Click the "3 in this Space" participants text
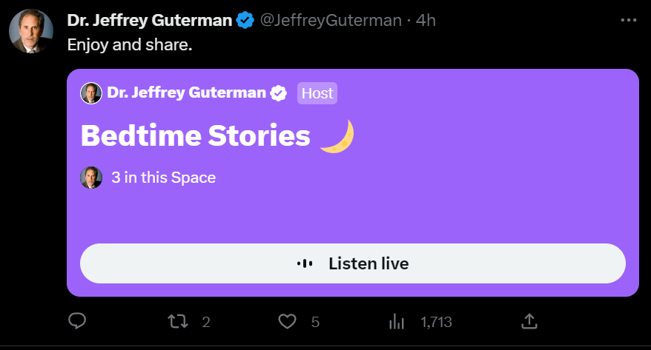651x350 pixels. click(x=163, y=178)
